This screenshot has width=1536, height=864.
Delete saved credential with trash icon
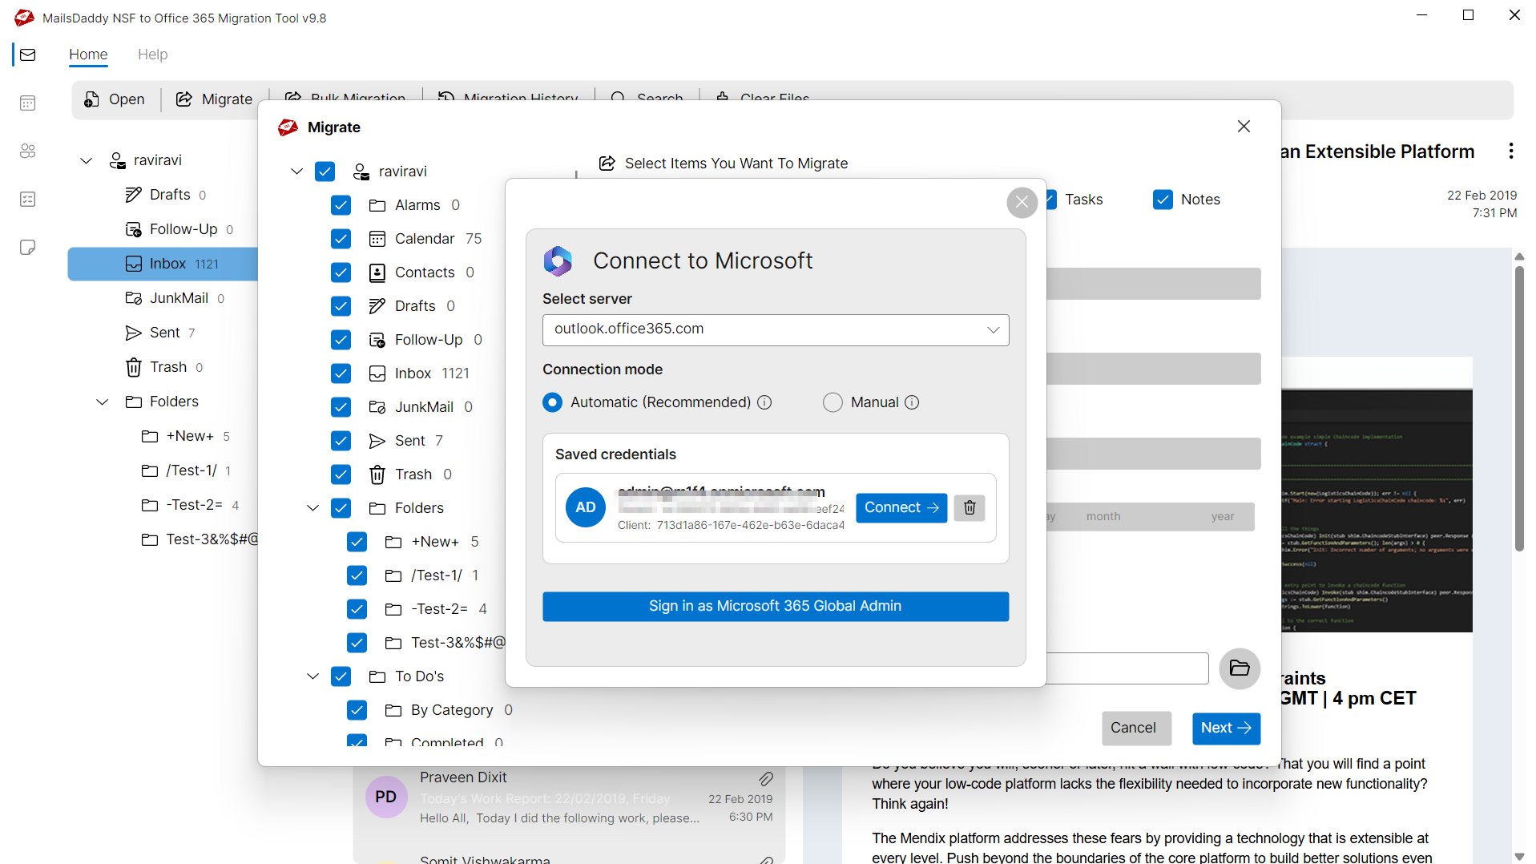970,507
